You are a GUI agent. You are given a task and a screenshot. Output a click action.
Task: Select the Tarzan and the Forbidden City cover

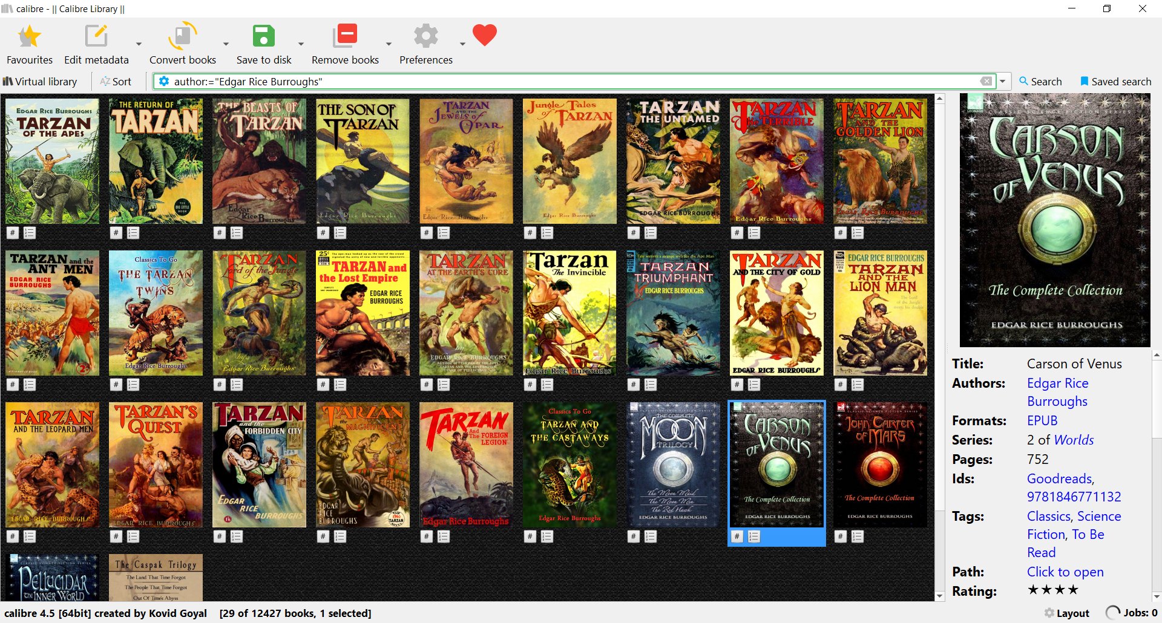click(259, 465)
